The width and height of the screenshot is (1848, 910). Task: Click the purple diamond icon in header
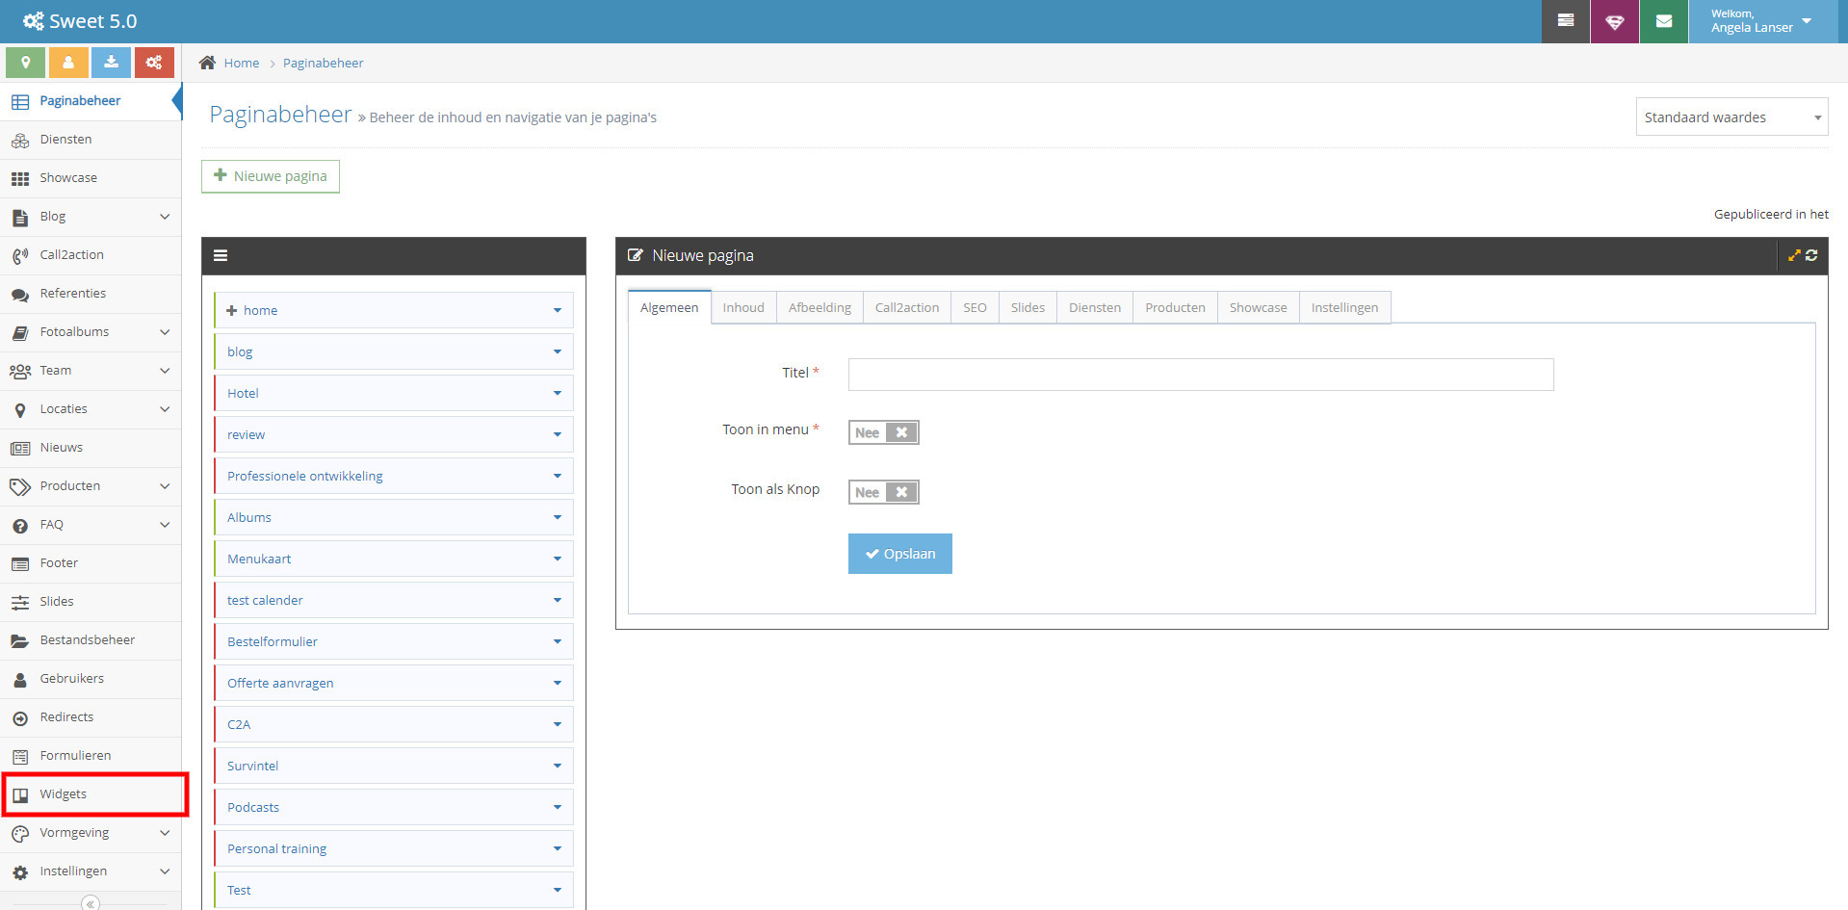pos(1615,21)
